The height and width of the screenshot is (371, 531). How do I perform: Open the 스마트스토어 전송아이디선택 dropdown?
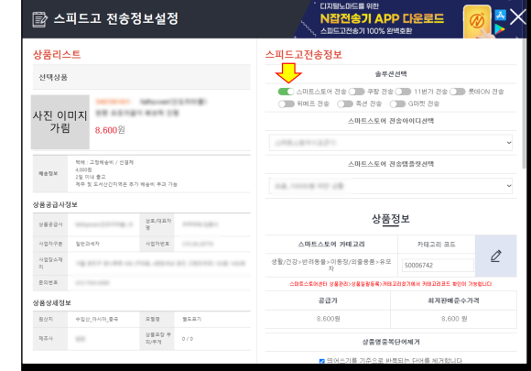click(390, 143)
